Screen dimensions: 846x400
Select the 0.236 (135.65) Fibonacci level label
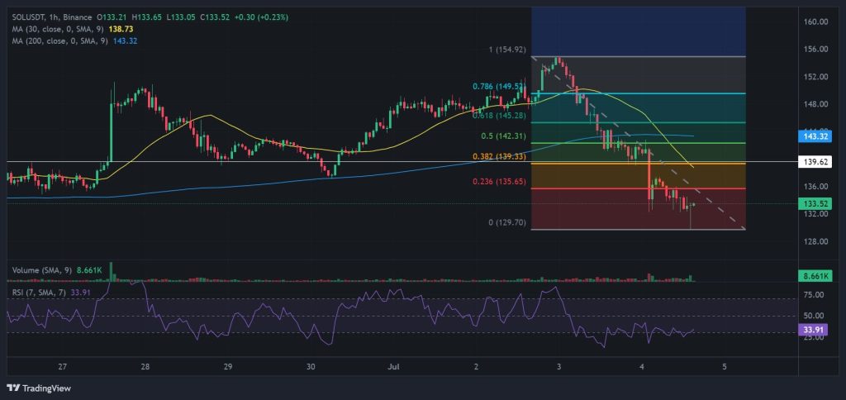click(x=498, y=182)
